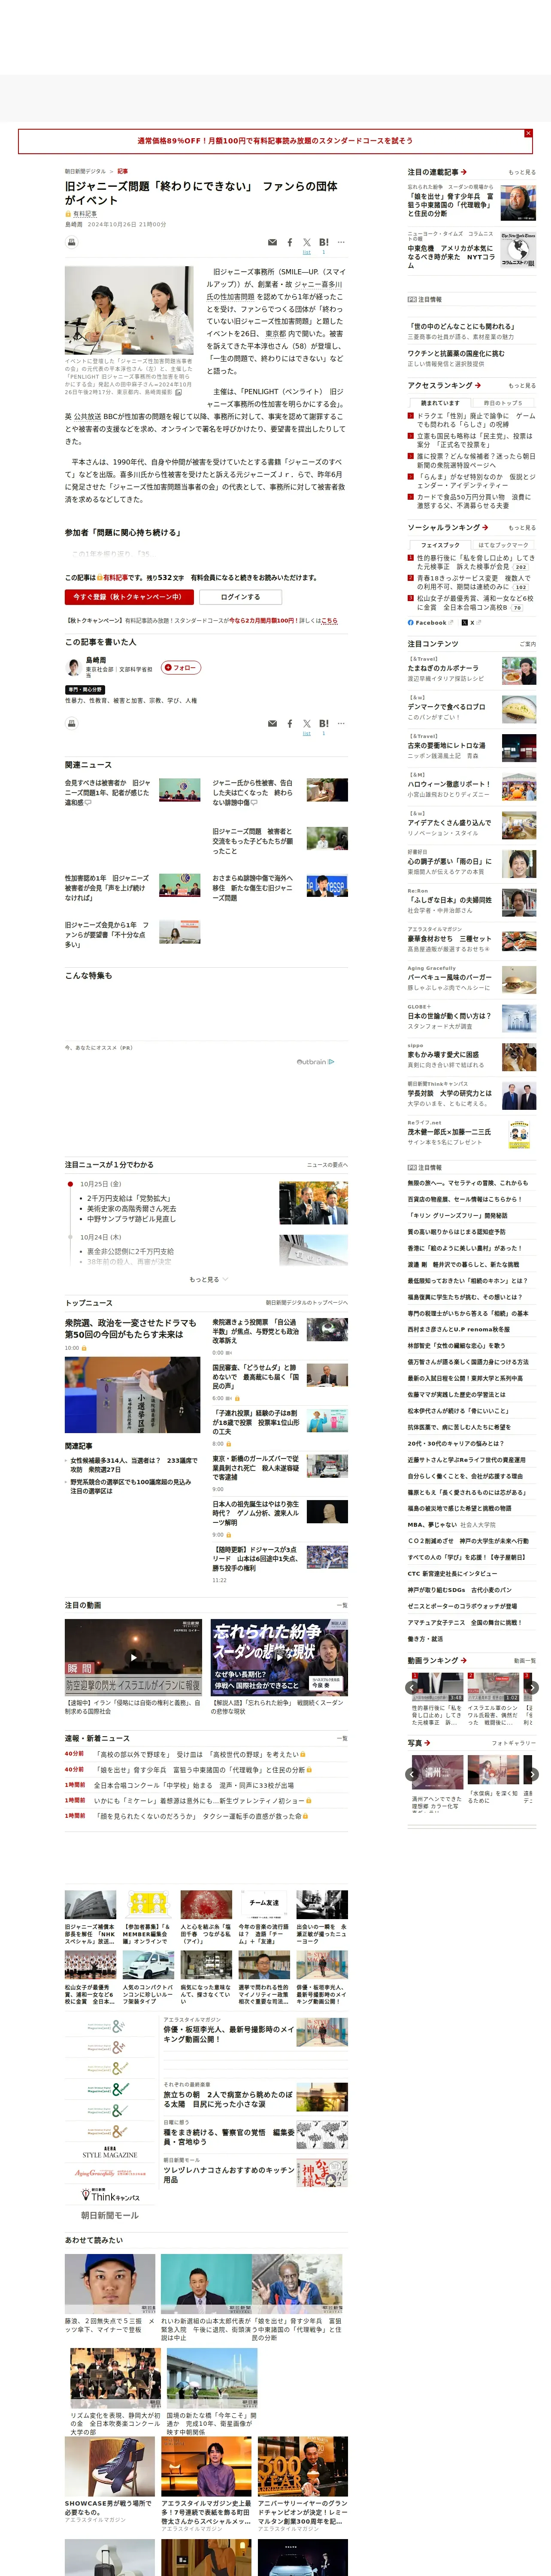
Task: Open 一覧 beside 速報・新着ニュース
Action: tap(342, 1738)
